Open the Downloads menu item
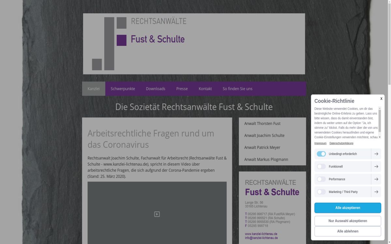The height and width of the screenshot is (244, 391). coord(155,89)
